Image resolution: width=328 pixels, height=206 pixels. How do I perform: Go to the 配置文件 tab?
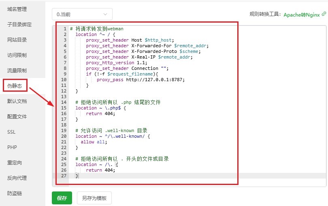pyautogui.click(x=17, y=116)
